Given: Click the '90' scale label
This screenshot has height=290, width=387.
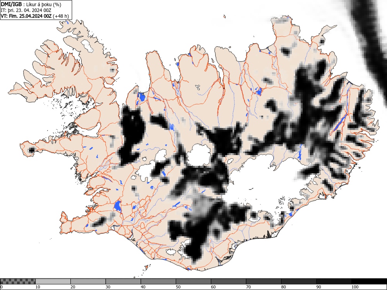Looking at the screenshot, I should pos(319,287).
